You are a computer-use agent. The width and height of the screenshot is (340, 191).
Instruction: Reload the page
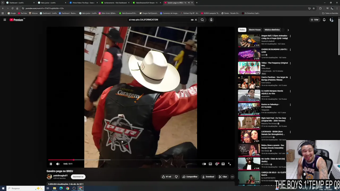12,8
